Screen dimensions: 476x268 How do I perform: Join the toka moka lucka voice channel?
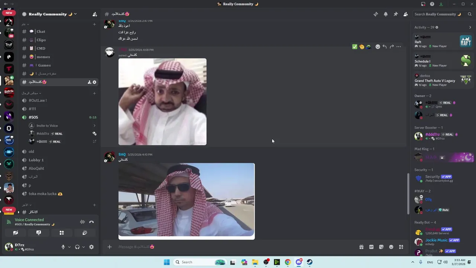point(59,194)
